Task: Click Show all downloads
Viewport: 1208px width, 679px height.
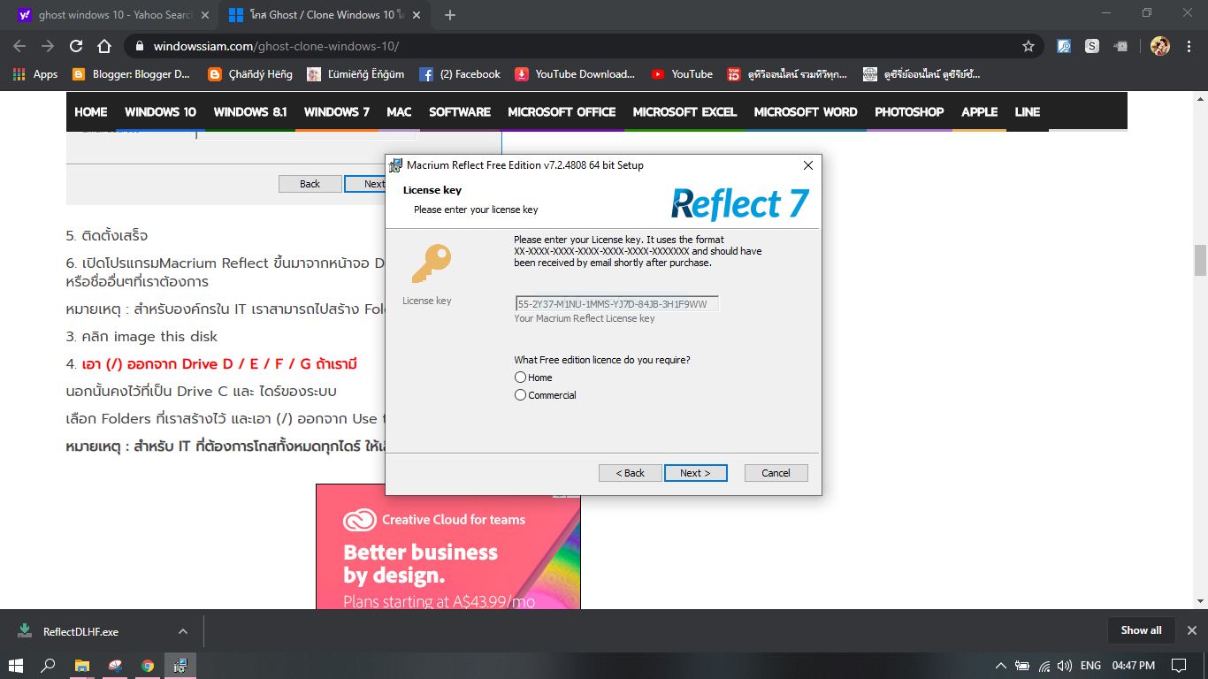Action: [1141, 630]
